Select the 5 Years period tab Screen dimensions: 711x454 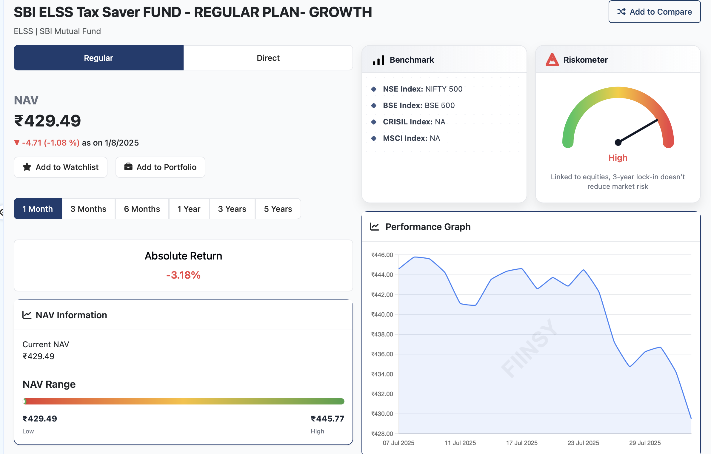(x=278, y=209)
